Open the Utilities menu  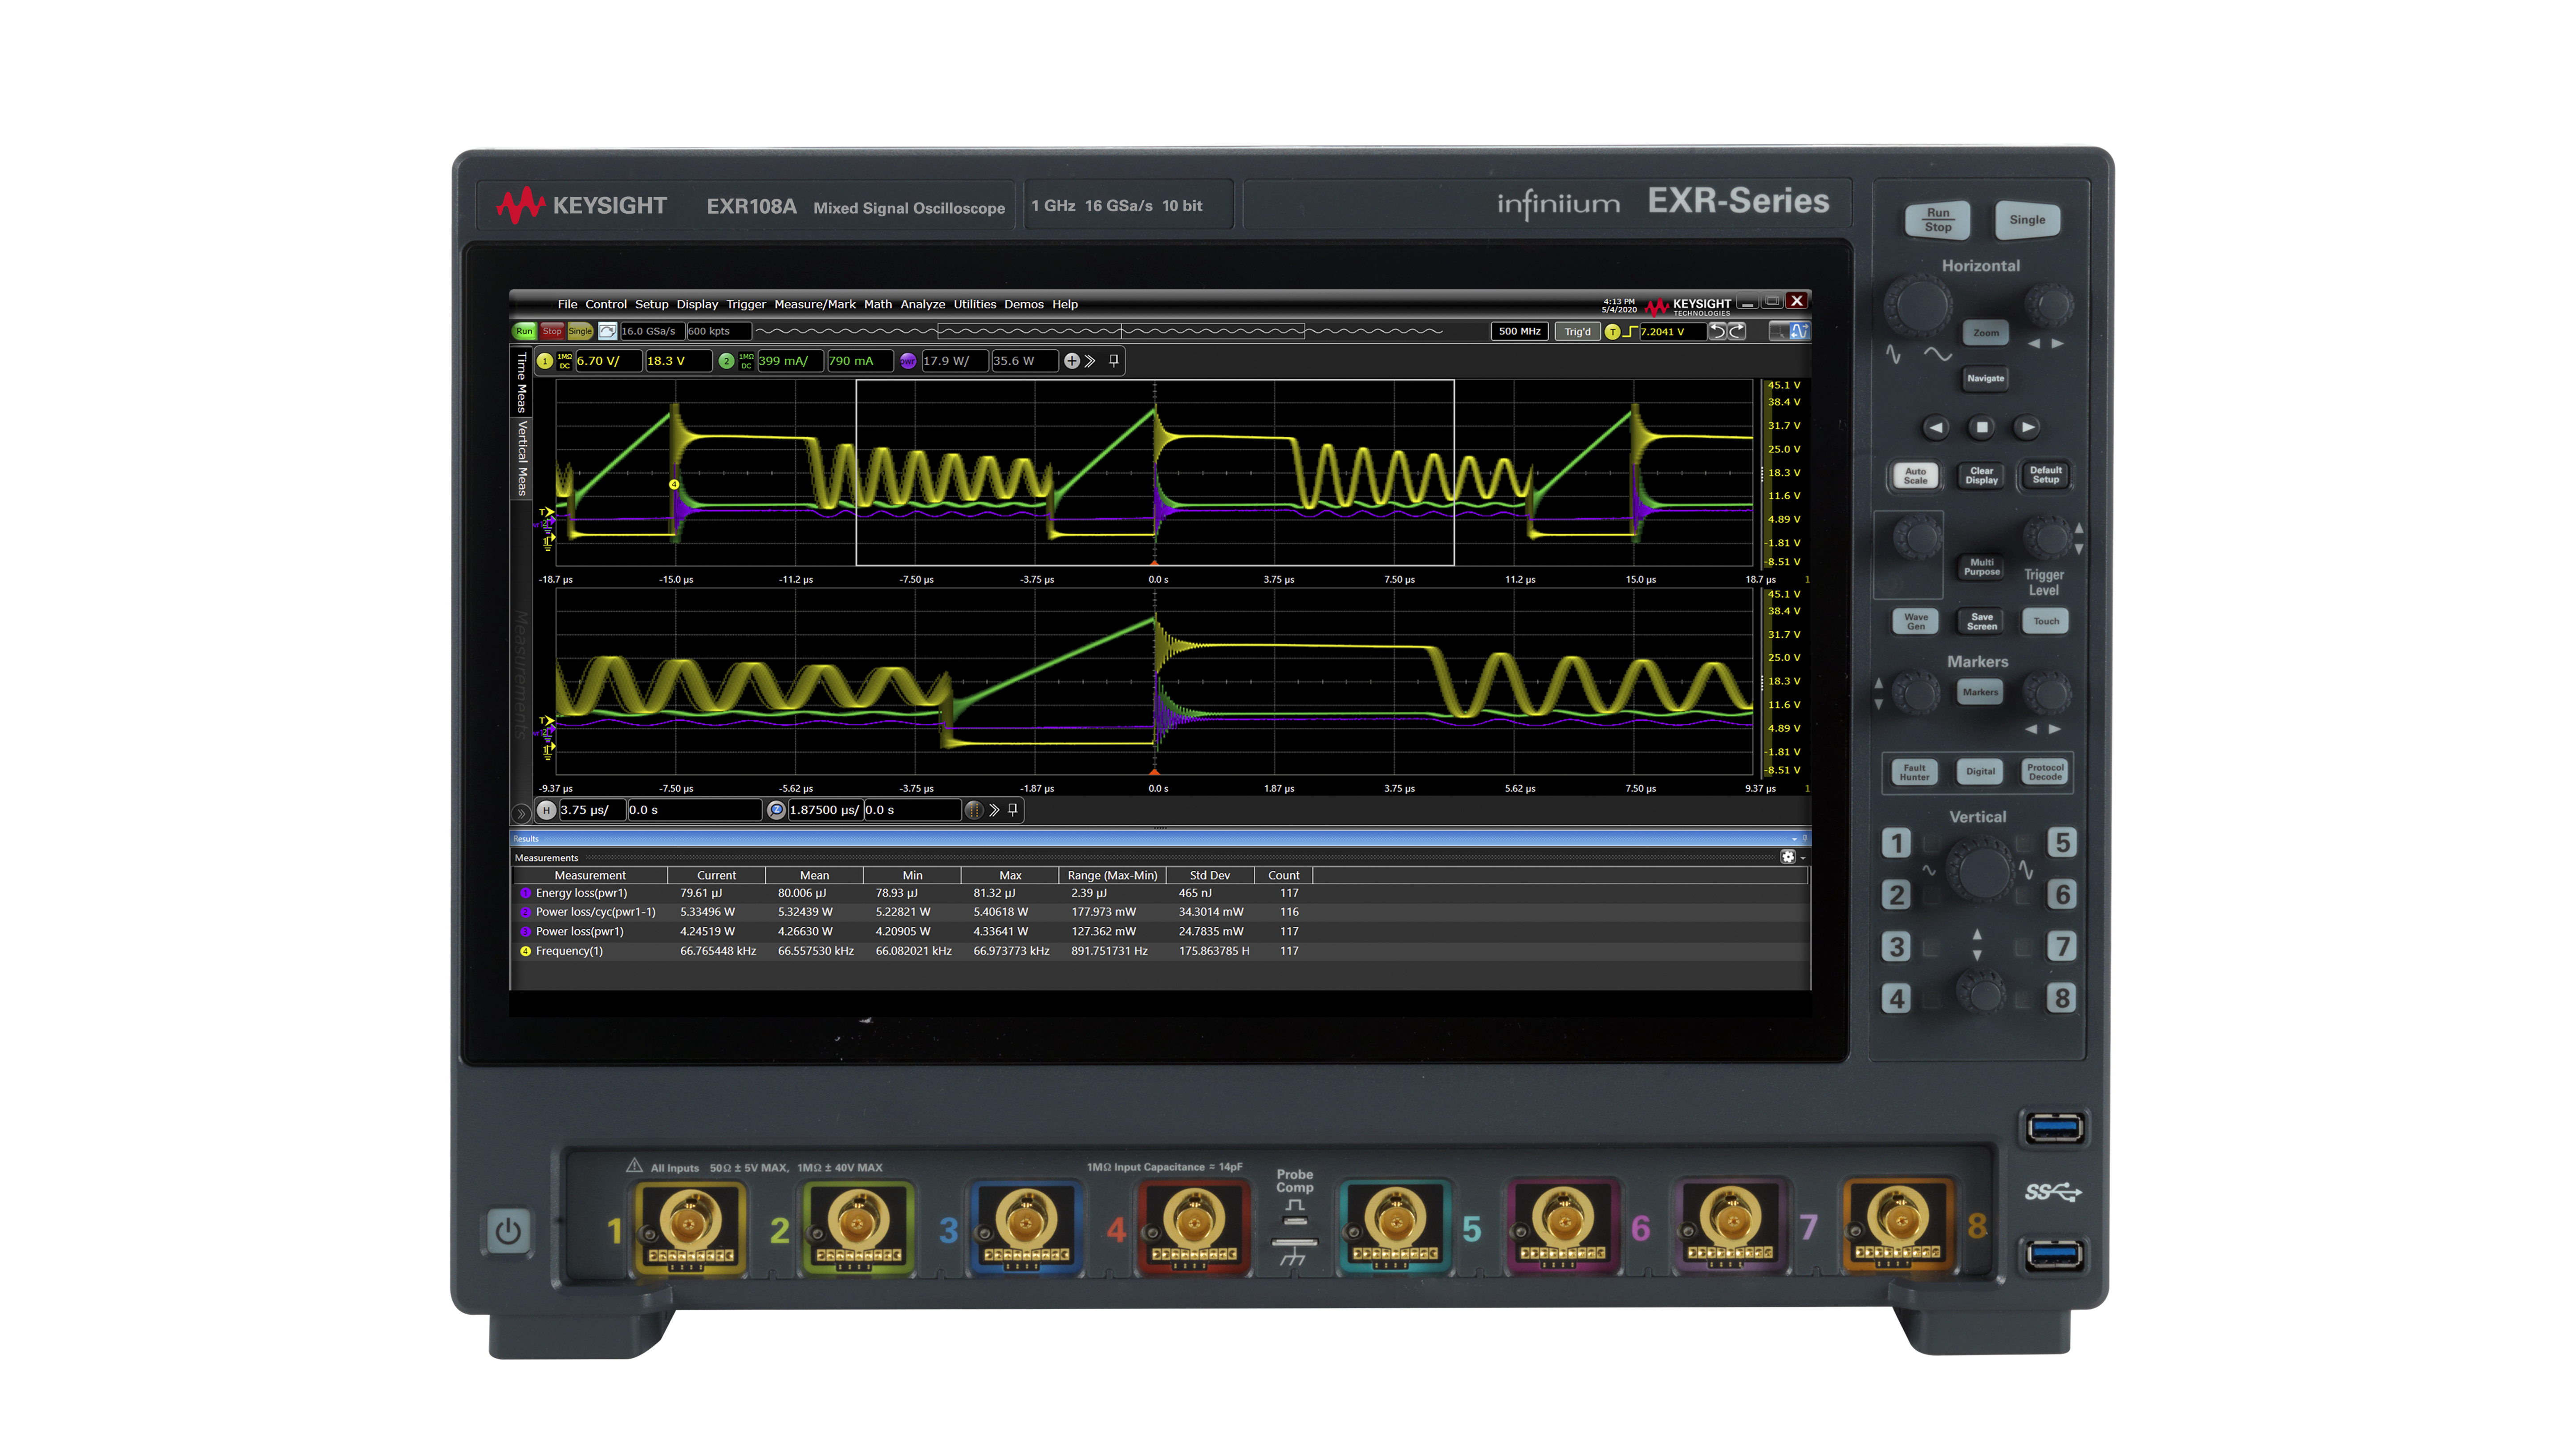click(974, 304)
